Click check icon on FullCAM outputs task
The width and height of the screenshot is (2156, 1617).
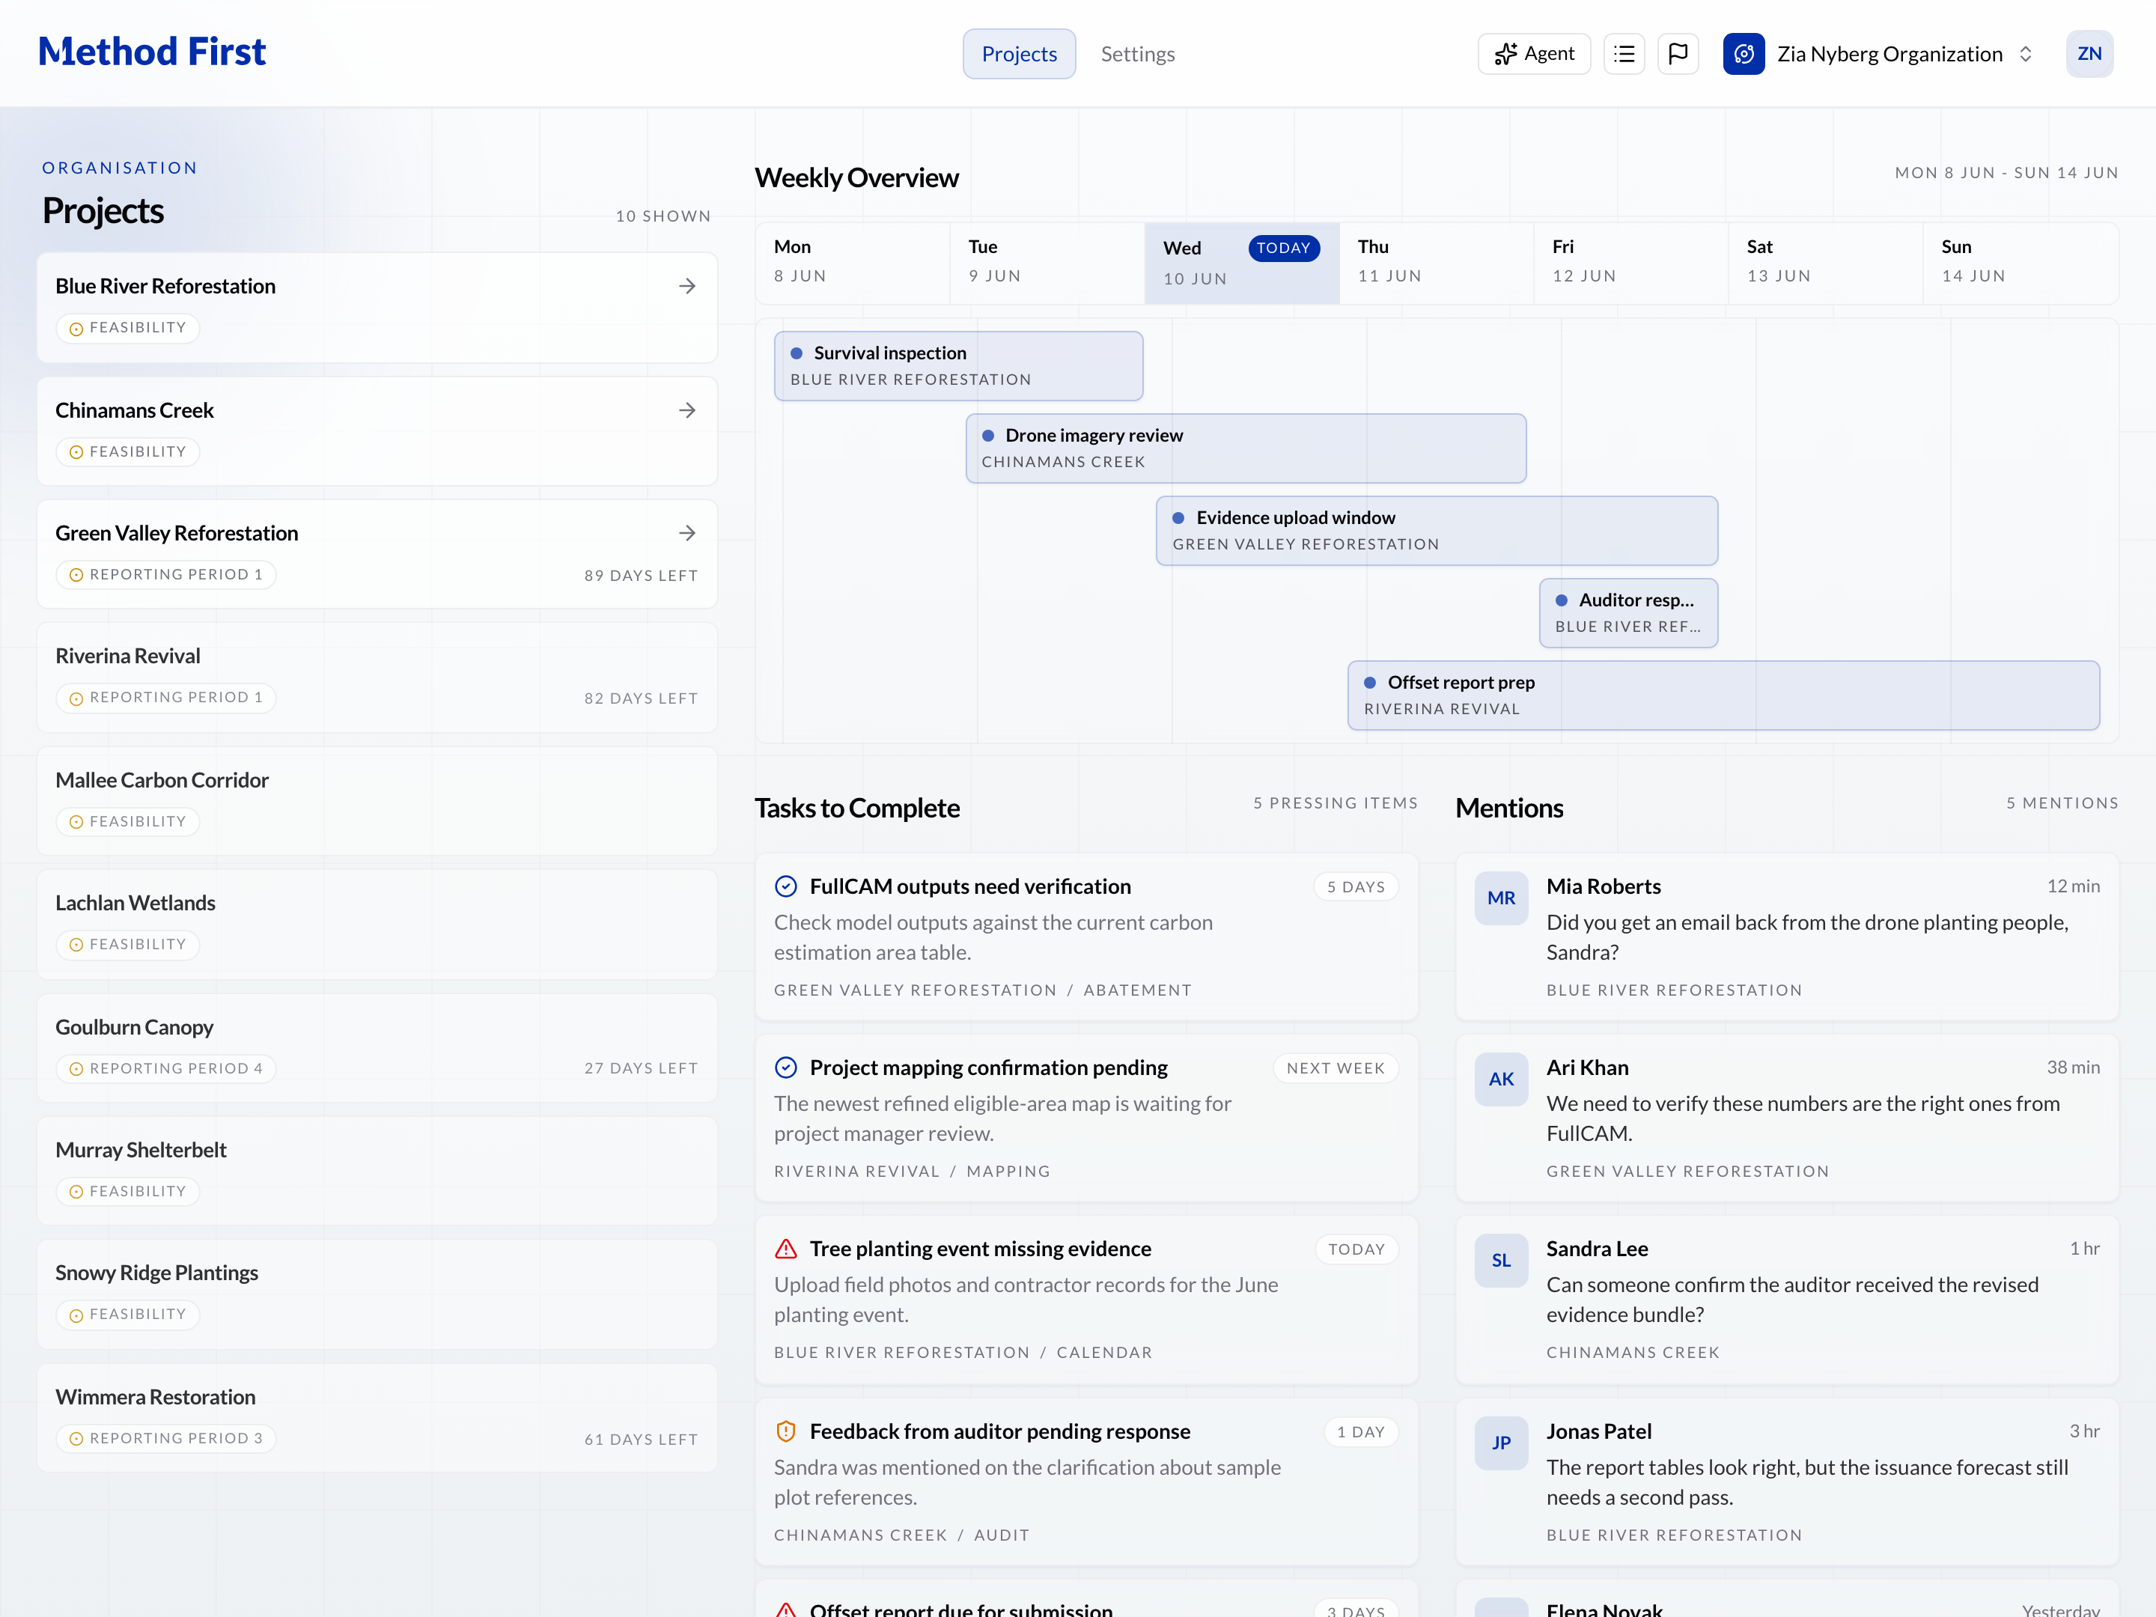[x=785, y=886]
